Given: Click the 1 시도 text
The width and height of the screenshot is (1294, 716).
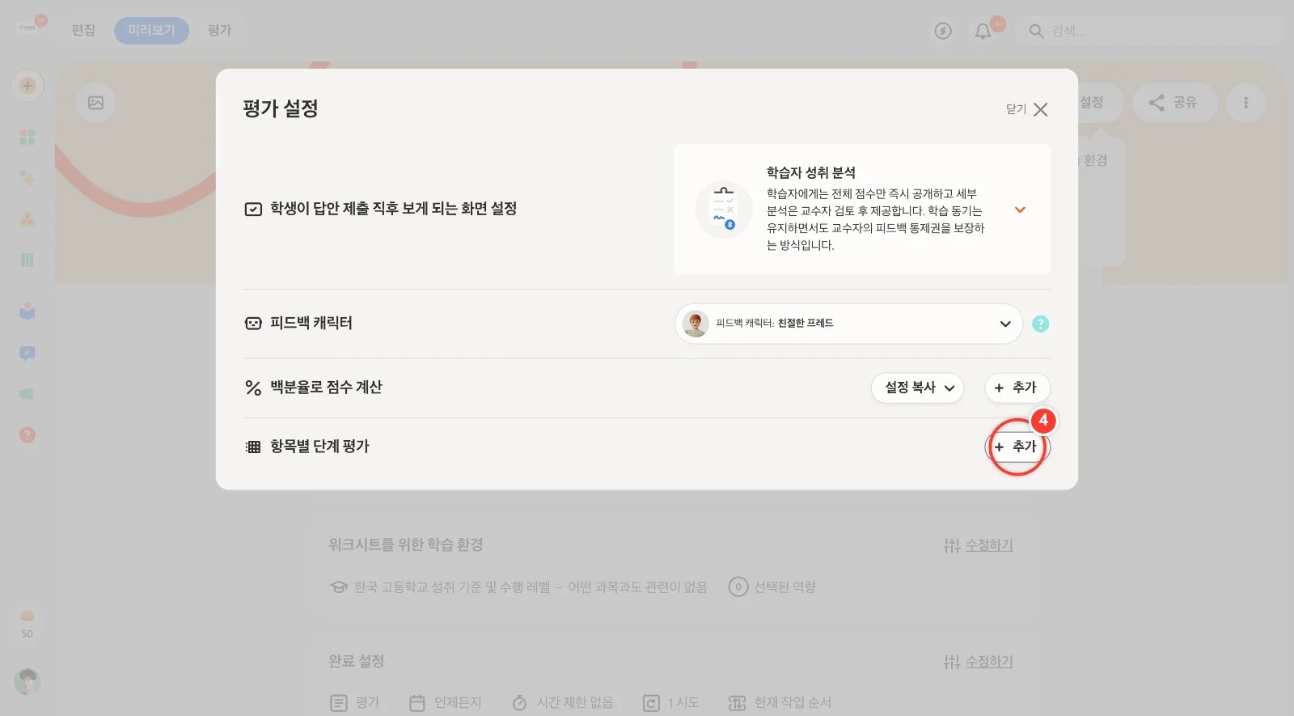Looking at the screenshot, I should (x=683, y=702).
